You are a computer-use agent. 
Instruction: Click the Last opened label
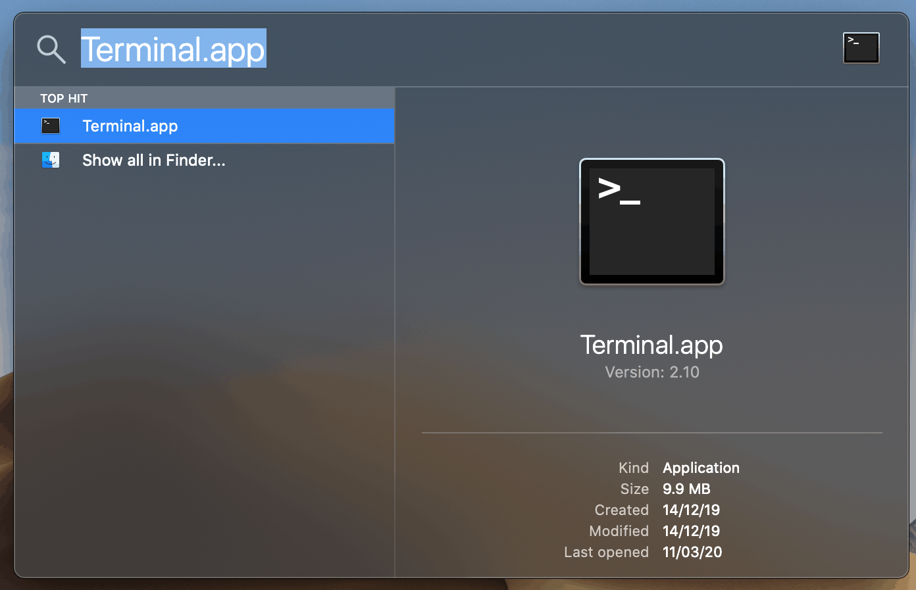[x=606, y=552]
